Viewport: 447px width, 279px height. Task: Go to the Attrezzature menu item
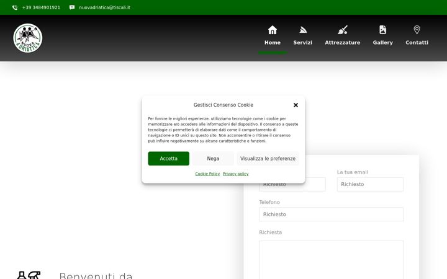(x=342, y=42)
